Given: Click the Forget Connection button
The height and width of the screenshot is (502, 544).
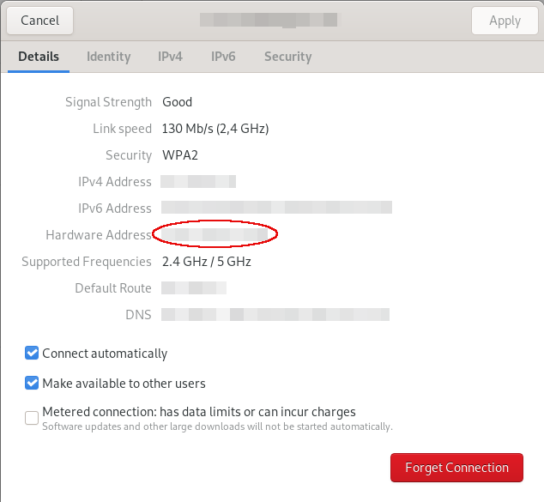Looking at the screenshot, I should pos(456,468).
